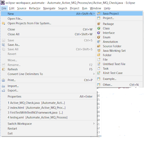Open the Refactor menu
The width and height of the screenshot is (167, 157).
point(35,8)
